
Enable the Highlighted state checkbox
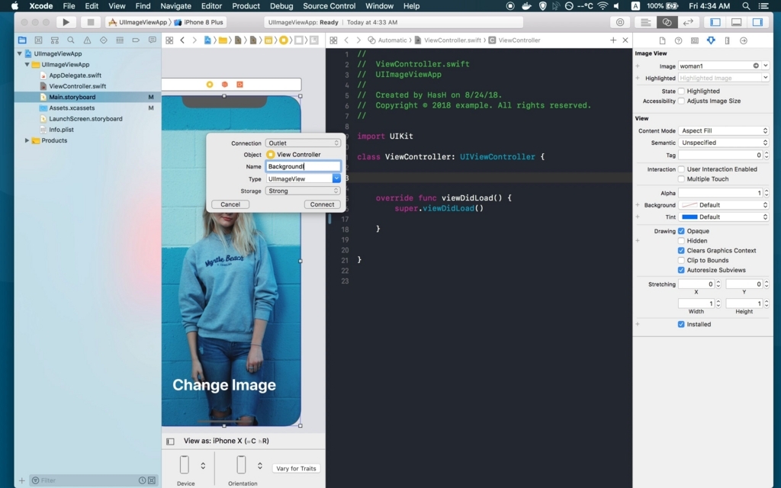(681, 91)
